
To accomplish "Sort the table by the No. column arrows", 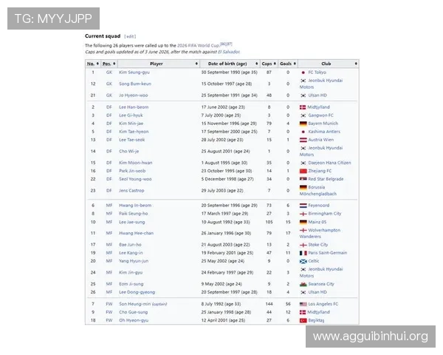I will click(x=97, y=64).
